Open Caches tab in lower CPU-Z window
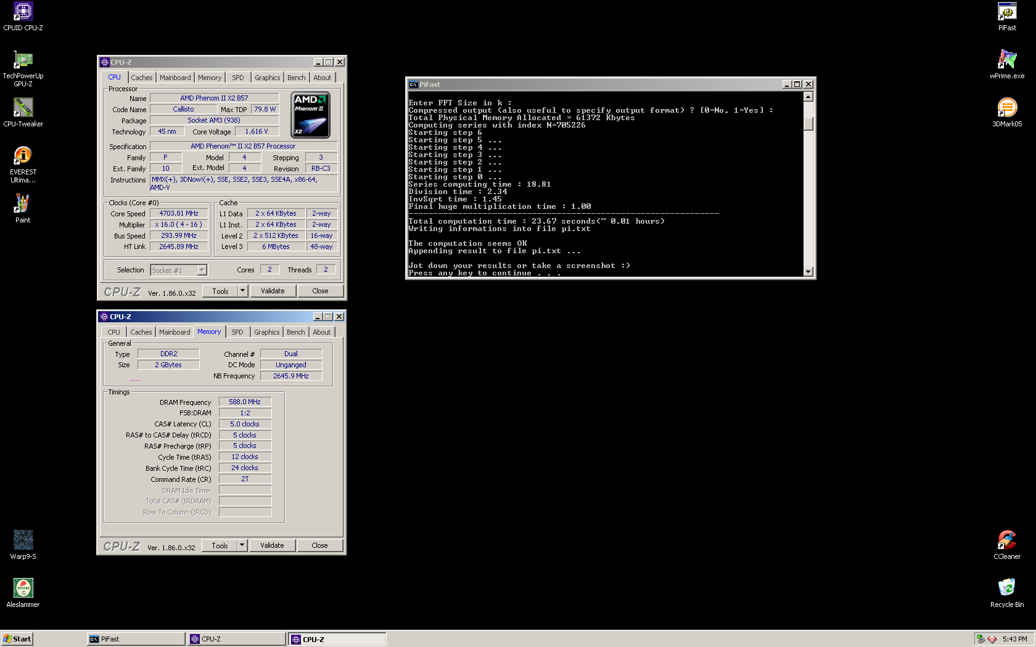Image resolution: width=1036 pixels, height=647 pixels. 141,332
